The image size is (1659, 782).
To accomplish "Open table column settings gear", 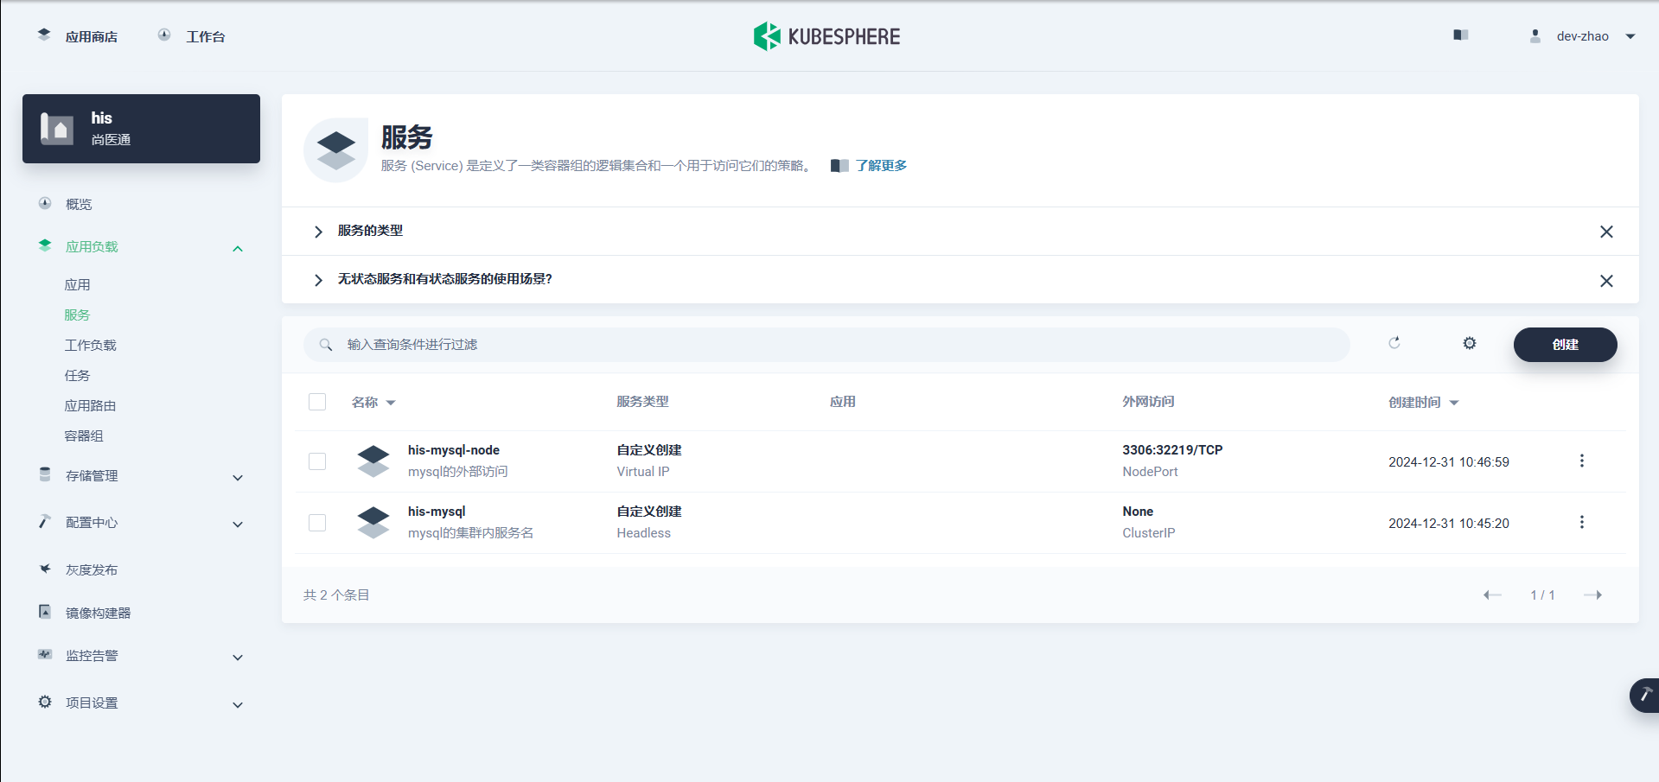I will 1470,343.
